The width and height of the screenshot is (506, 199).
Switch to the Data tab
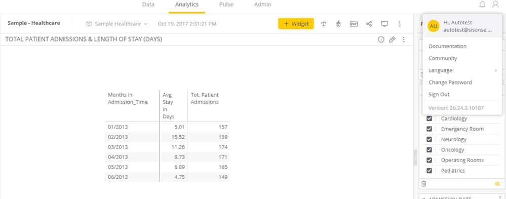[x=148, y=5]
